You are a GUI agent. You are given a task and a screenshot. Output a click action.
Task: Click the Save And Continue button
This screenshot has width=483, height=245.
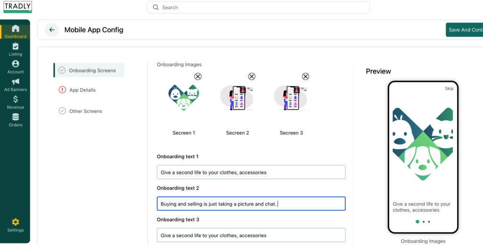click(465, 30)
